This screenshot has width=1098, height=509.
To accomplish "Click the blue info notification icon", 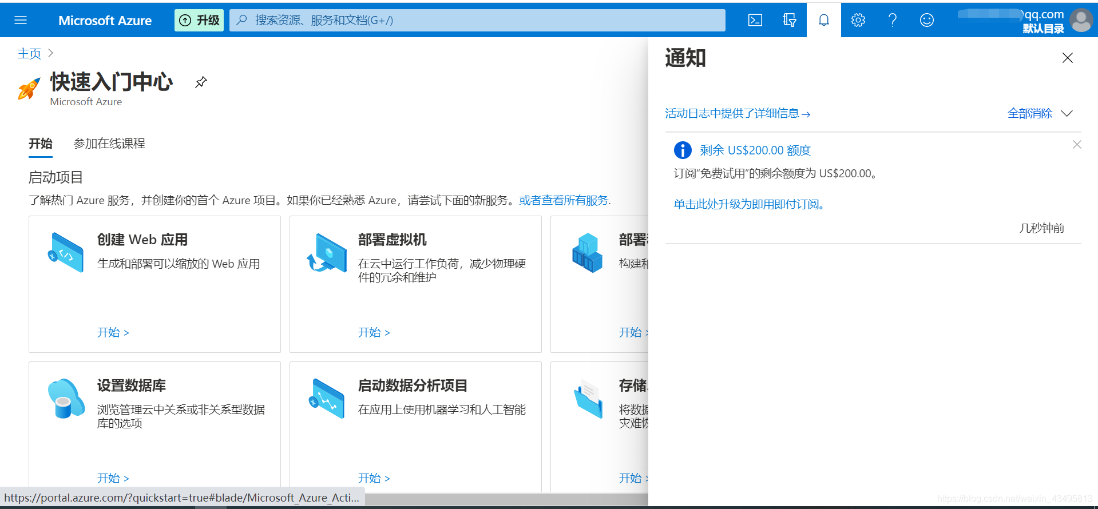I will 683,150.
